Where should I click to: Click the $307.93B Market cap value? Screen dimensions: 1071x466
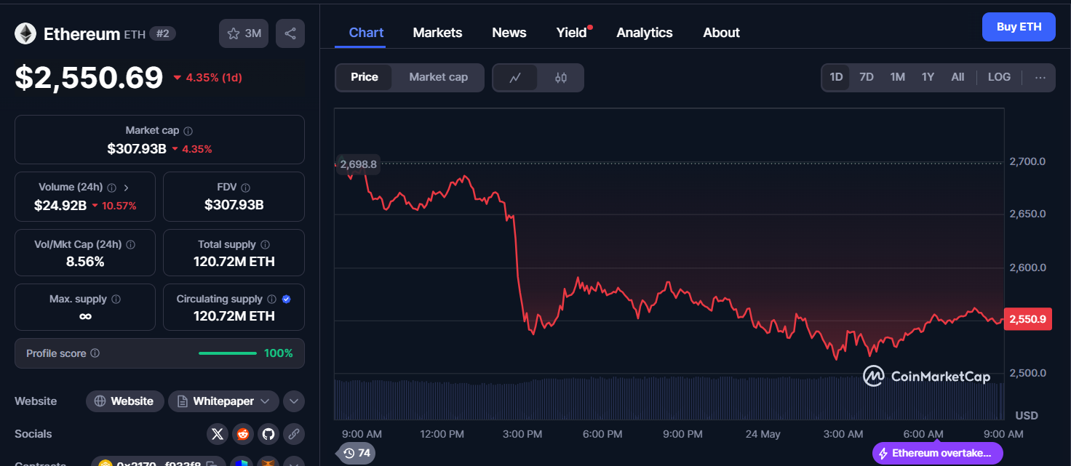137,149
